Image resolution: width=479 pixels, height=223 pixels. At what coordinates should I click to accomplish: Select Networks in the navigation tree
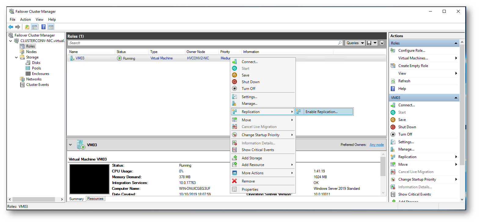click(x=34, y=79)
